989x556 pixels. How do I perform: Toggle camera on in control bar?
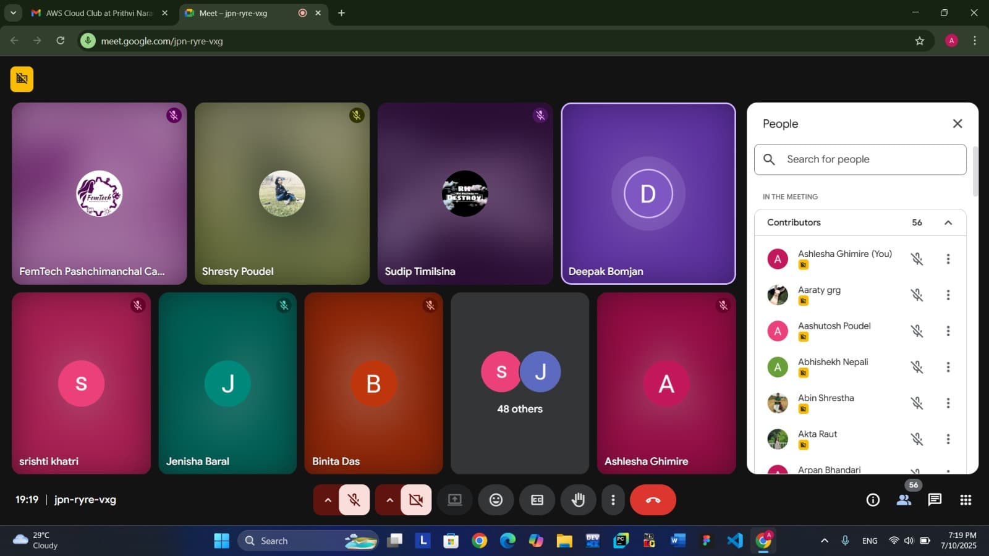tap(416, 500)
